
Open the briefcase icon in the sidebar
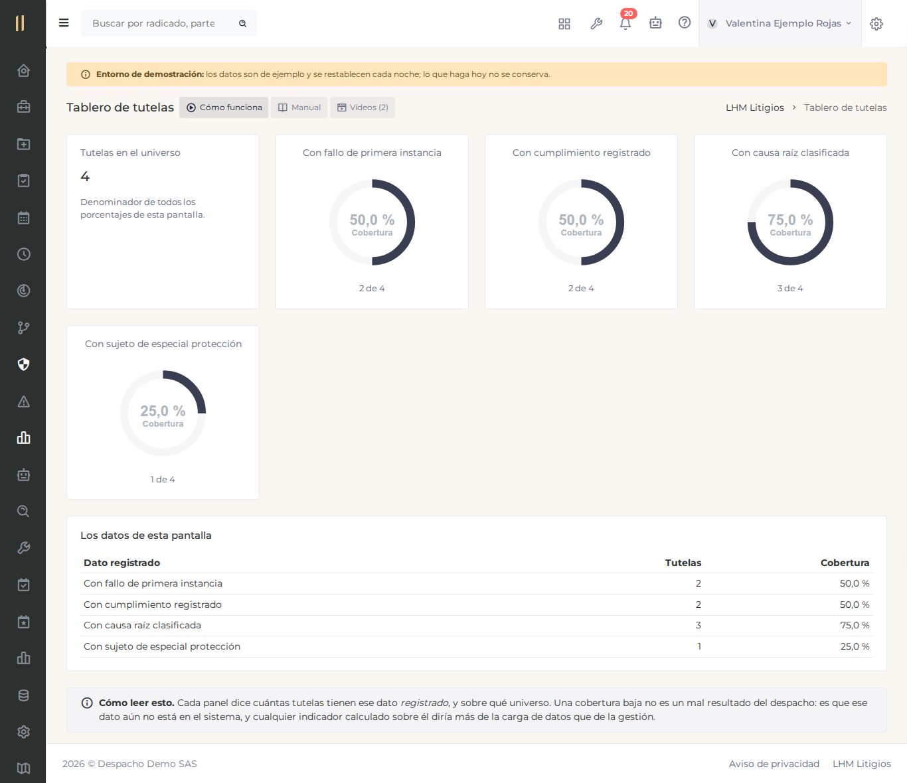[23, 107]
